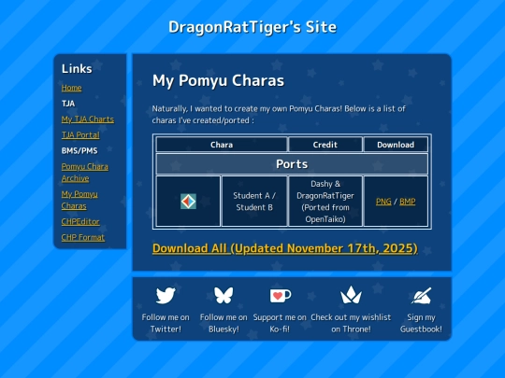The width and height of the screenshot is (505, 378).
Task: Click the Credit column header
Action: 325,145
